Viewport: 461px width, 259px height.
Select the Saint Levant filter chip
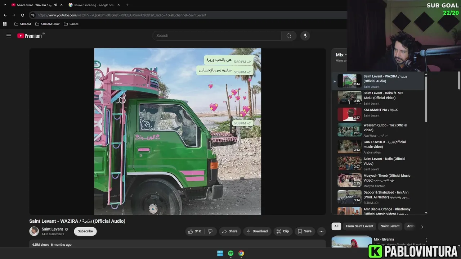click(x=390, y=226)
